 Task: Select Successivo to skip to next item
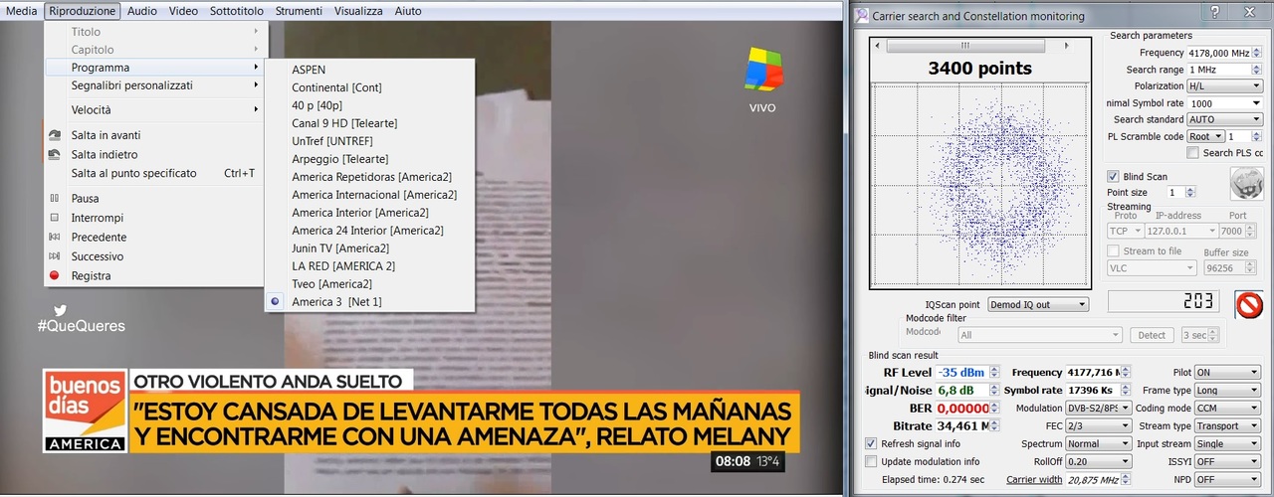pyautogui.click(x=98, y=256)
